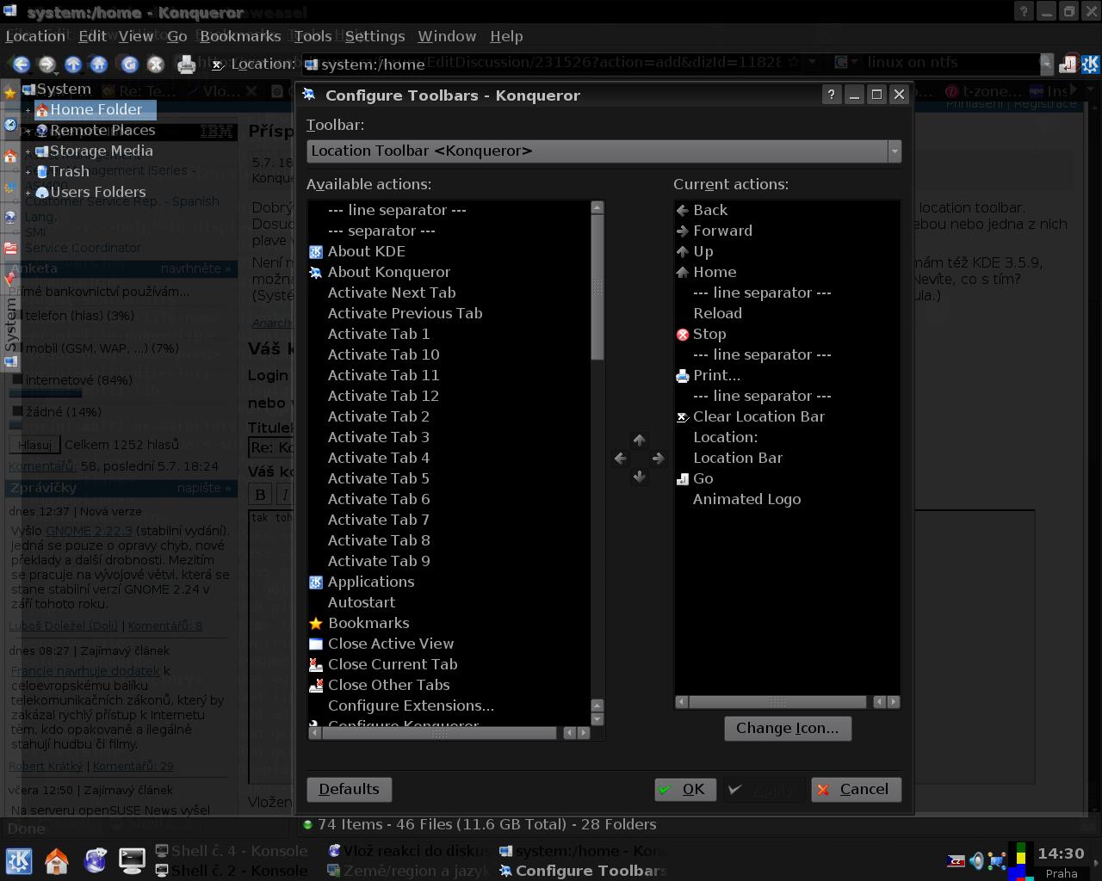Viewport: 1102px width, 881px height.
Task: Move the selected action up with the up arrow
Action: [x=639, y=440]
